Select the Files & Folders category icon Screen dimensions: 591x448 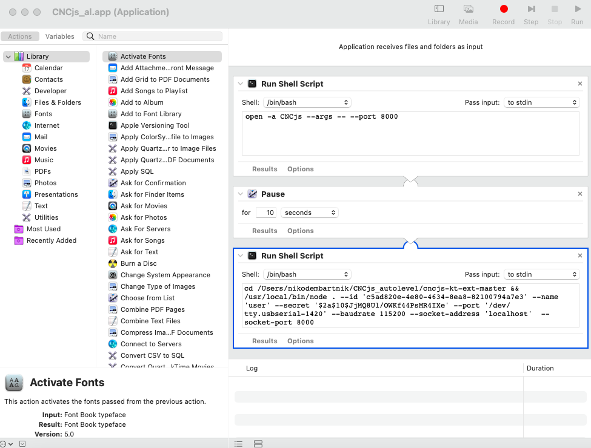click(27, 102)
